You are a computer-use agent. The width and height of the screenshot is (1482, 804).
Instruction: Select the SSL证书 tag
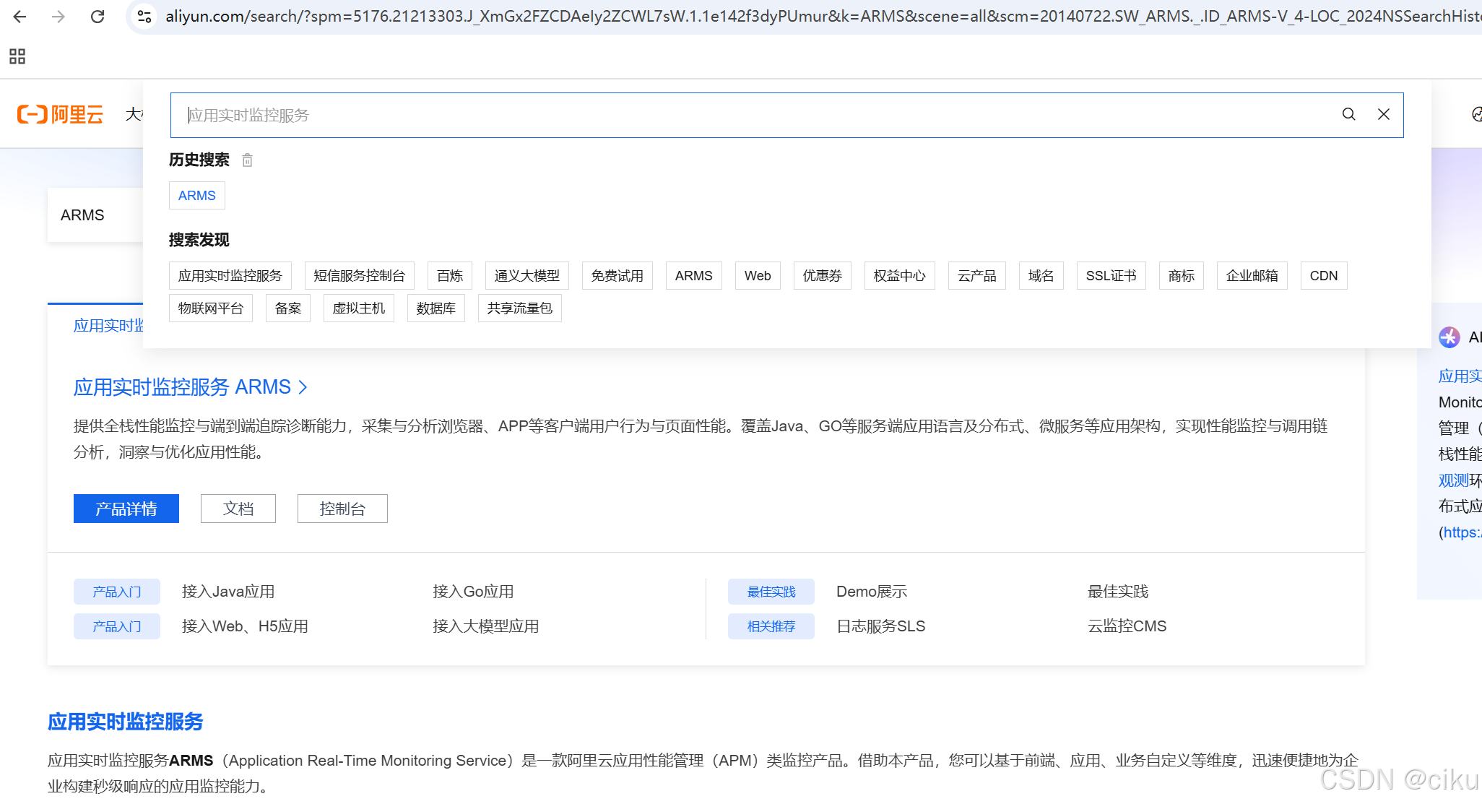[1111, 275]
